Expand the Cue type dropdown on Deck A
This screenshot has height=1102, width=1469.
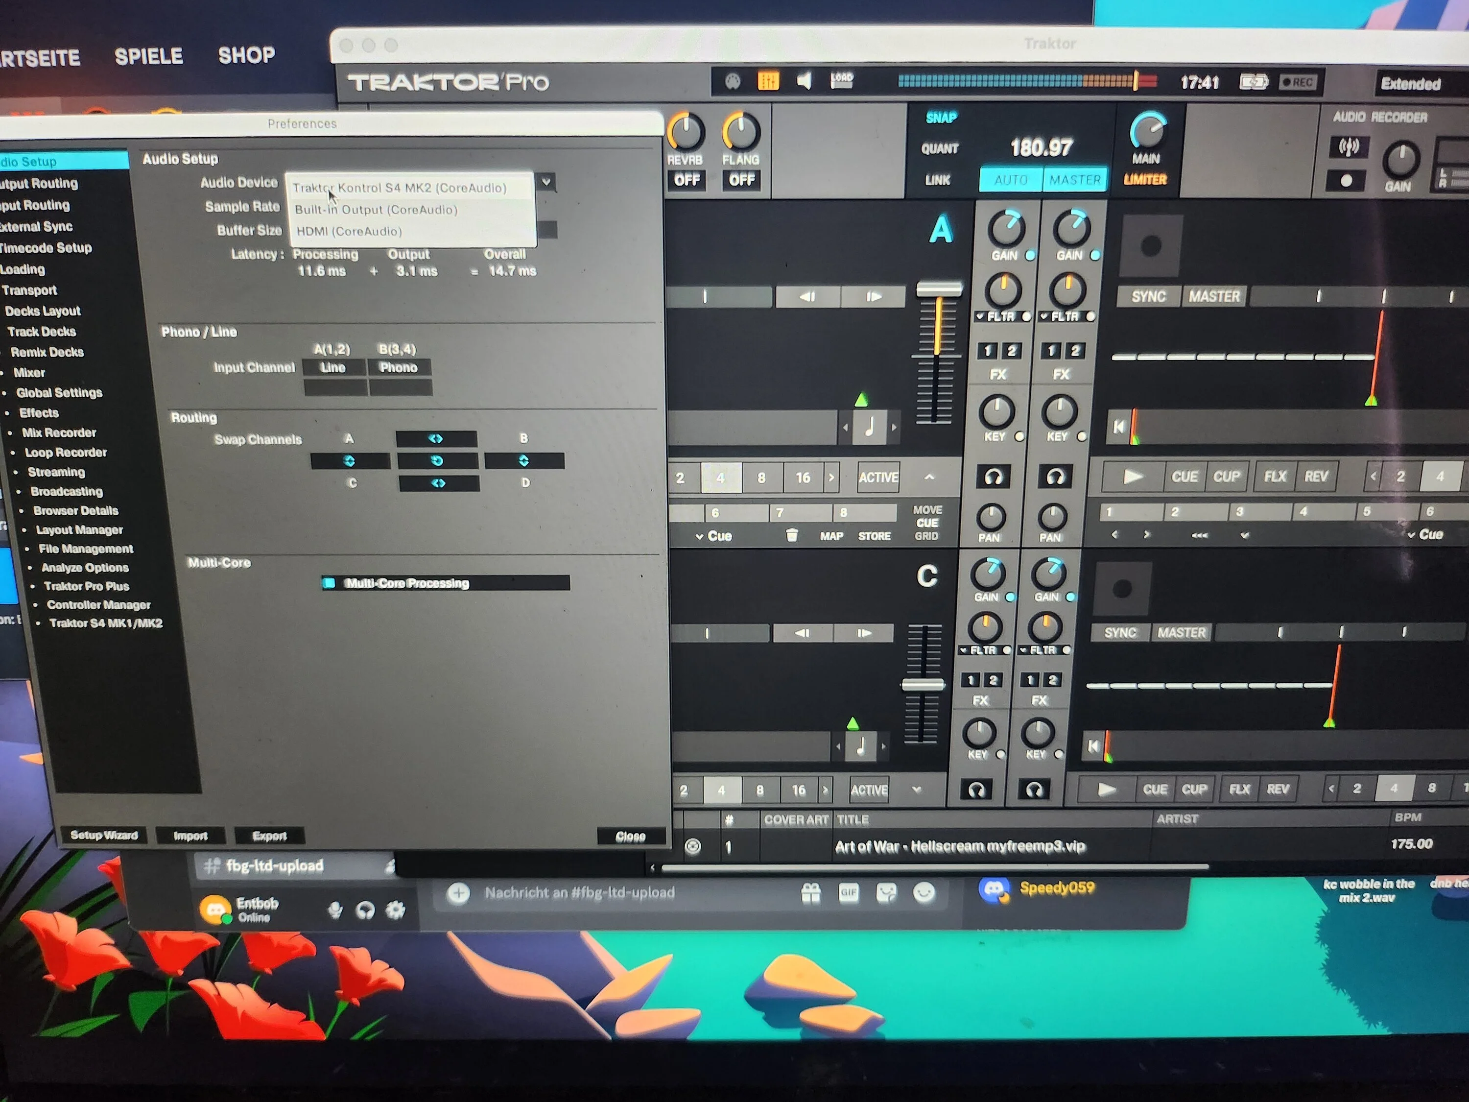[714, 536]
